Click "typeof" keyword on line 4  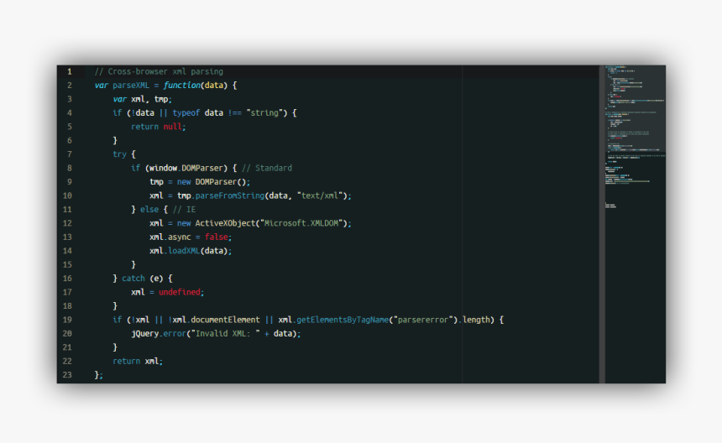[x=186, y=113]
